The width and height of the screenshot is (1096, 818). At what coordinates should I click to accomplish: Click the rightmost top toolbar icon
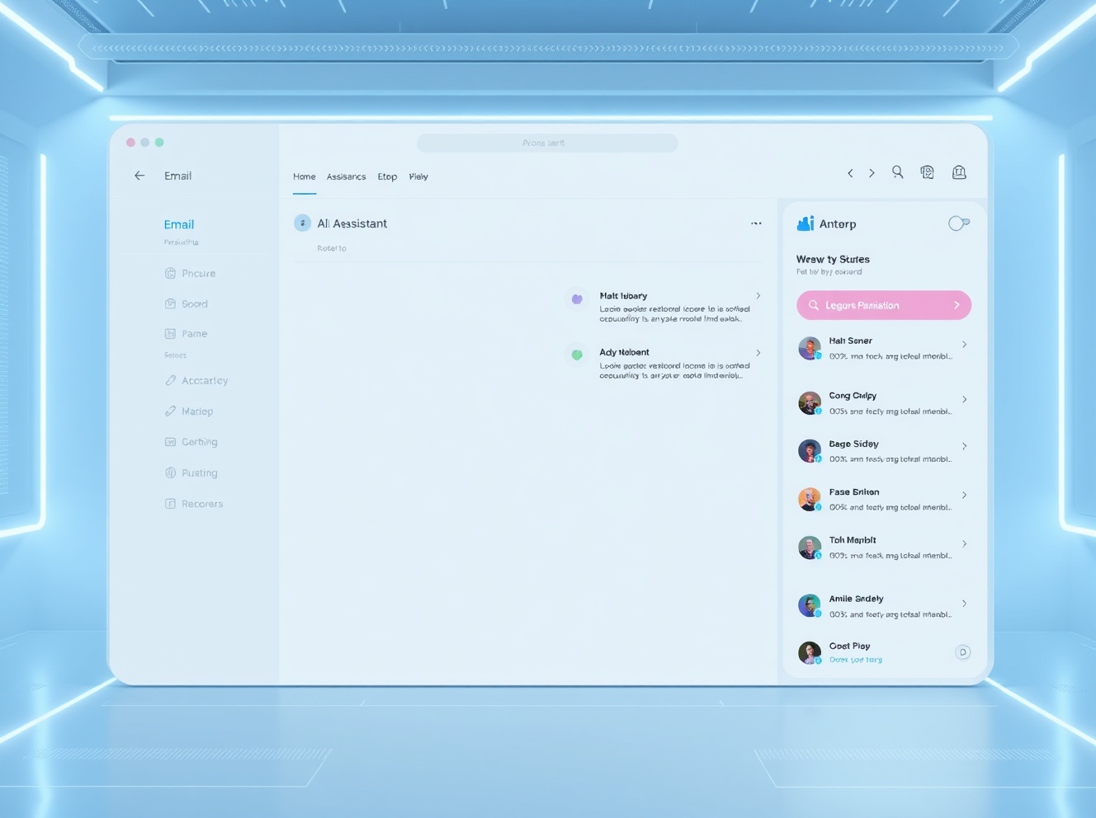[959, 172]
